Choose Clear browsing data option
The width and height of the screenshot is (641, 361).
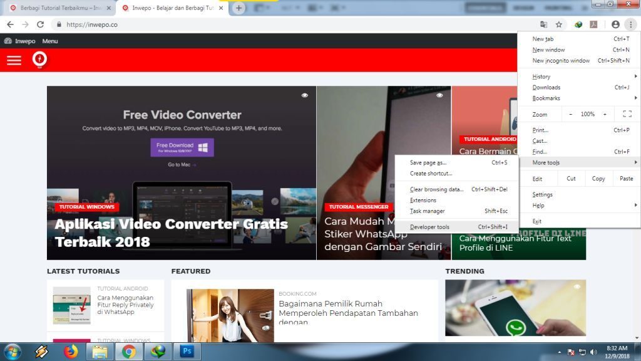[x=436, y=189]
